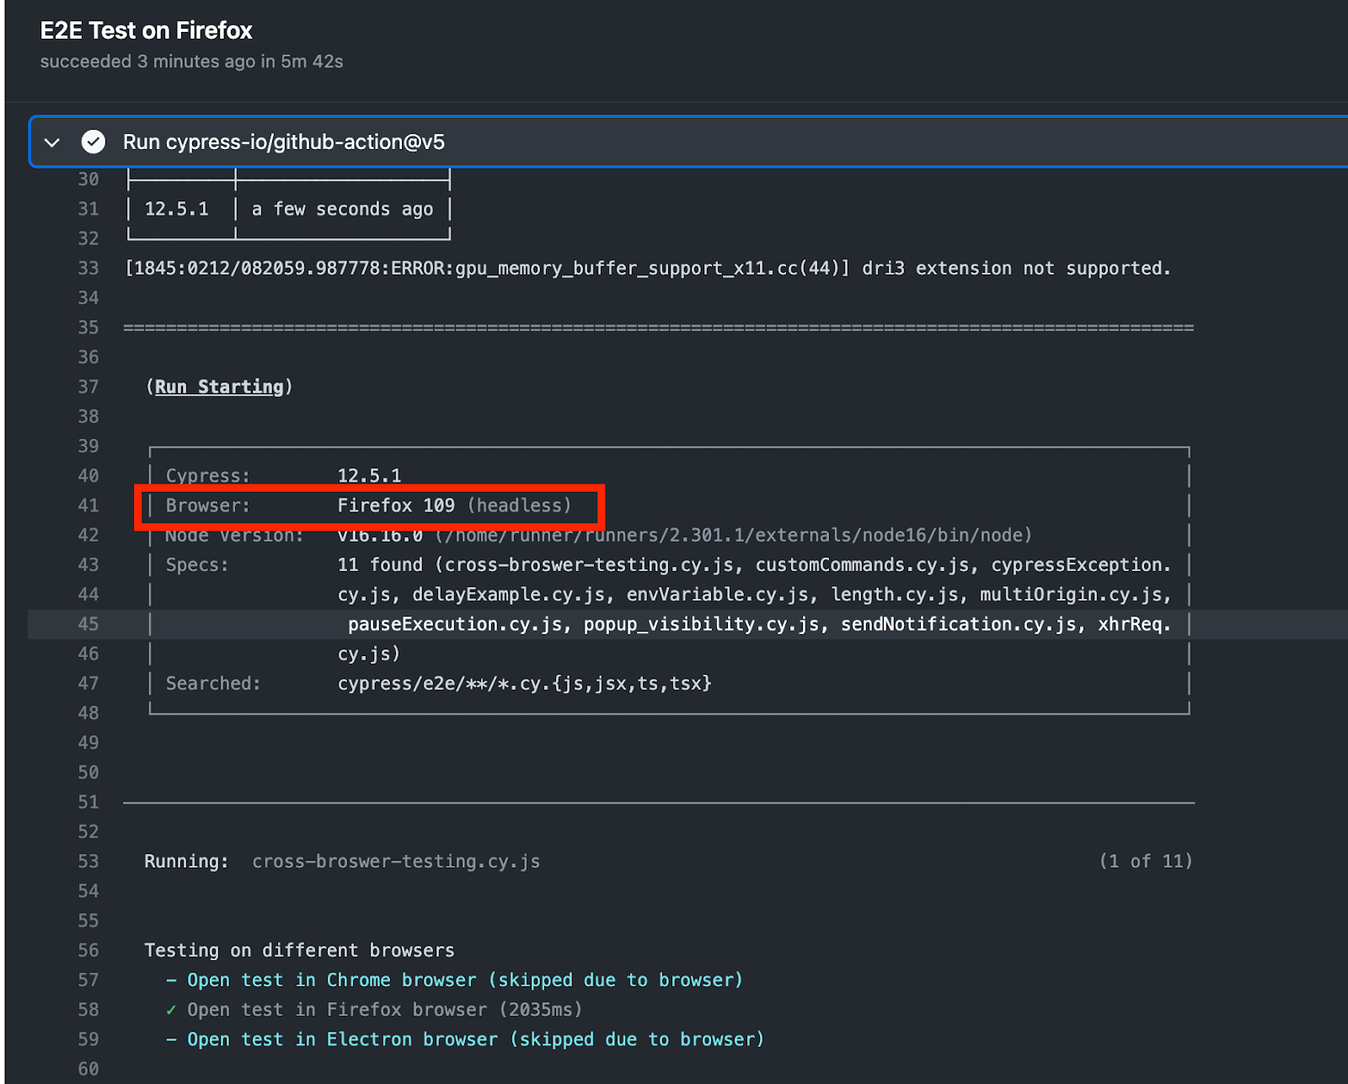Click line number 60 at log bottom

(x=88, y=1068)
